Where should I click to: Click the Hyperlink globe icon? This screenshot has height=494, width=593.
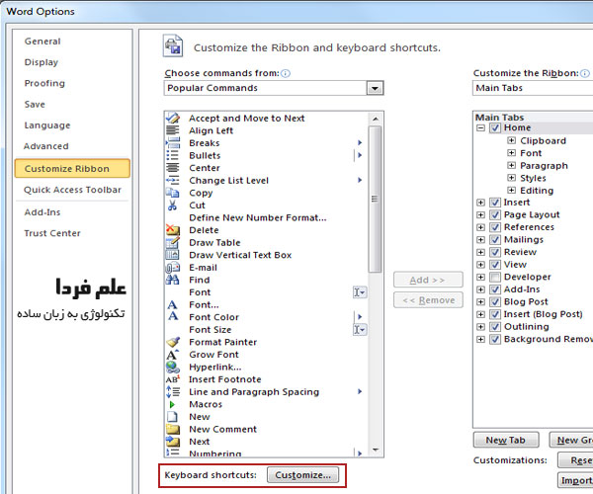(x=172, y=367)
